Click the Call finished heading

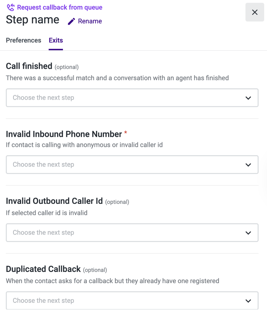pyautogui.click(x=29, y=66)
